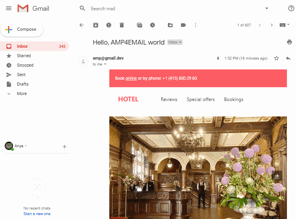
Task: Delete the email using trash icon
Action: 122,25
